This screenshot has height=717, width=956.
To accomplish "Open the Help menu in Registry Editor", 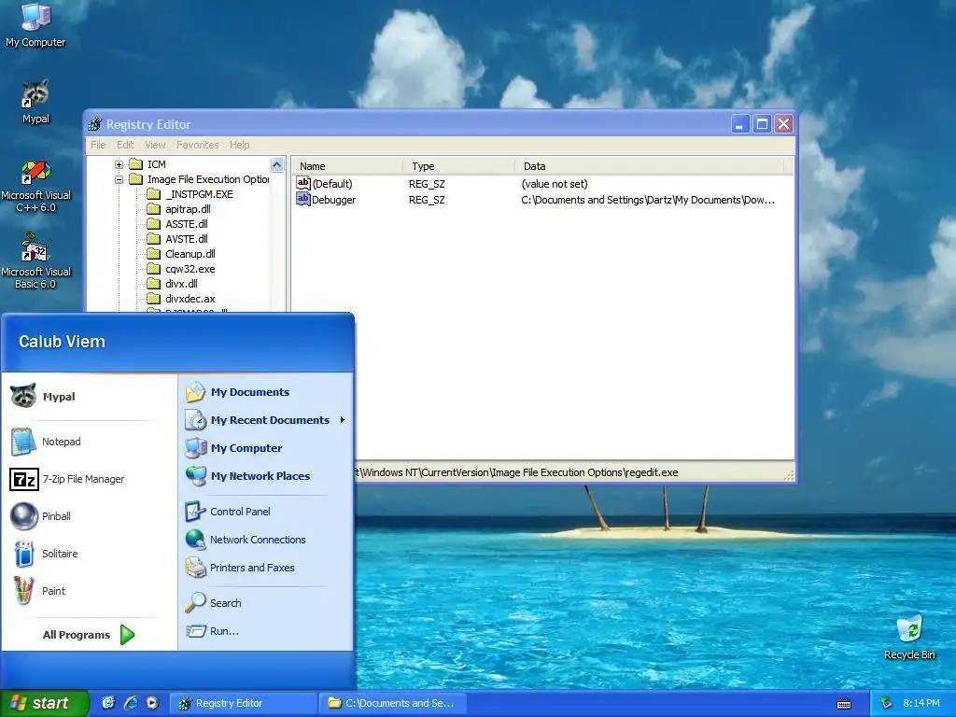I will [x=239, y=145].
